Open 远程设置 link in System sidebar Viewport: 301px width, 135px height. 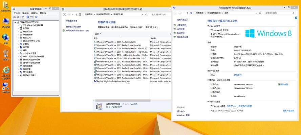(x=181, y=29)
